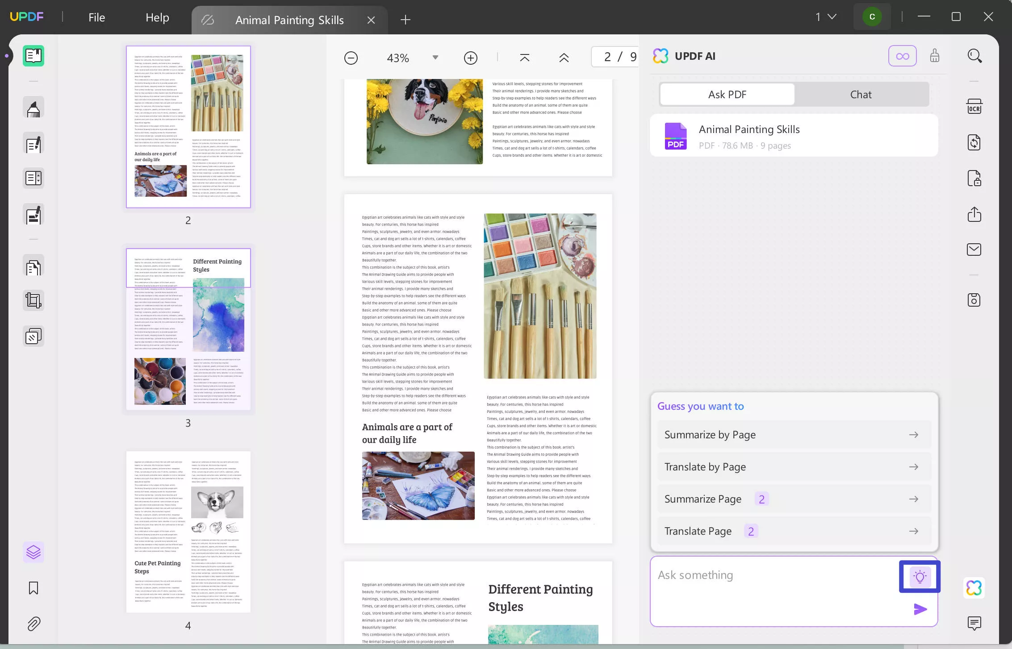Open the Form preparation tool in left sidebar
Viewport: 1012px width, 649px height.
33,179
